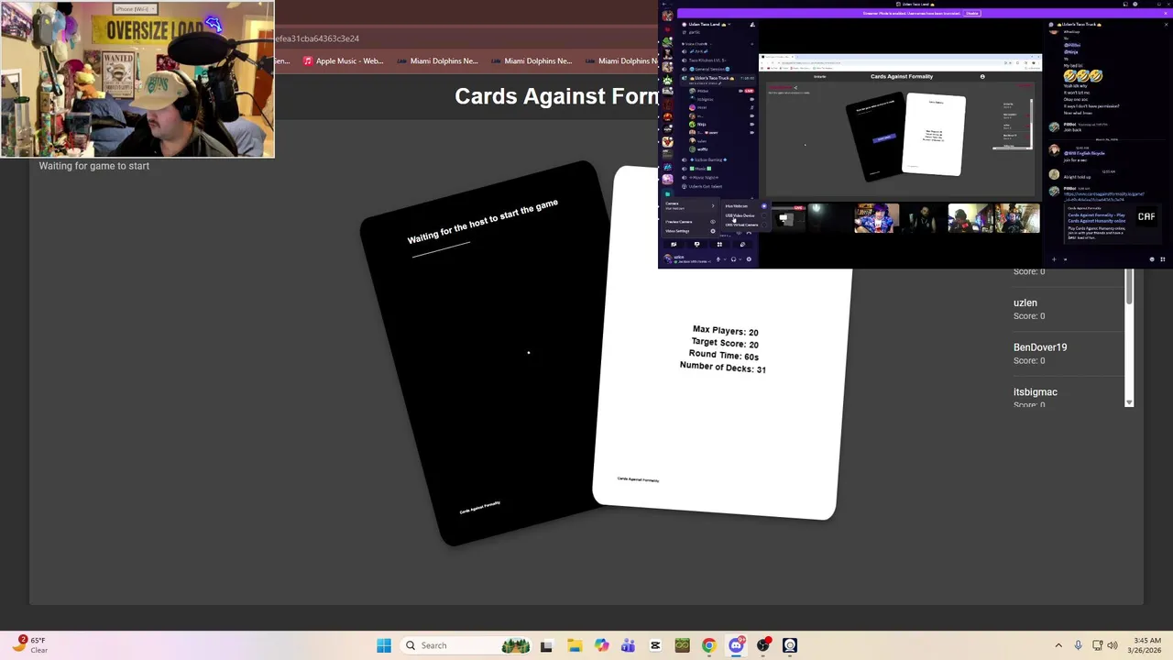1173x660 pixels.
Task: Choose Preview Camera in Discord menu
Action: point(690,222)
